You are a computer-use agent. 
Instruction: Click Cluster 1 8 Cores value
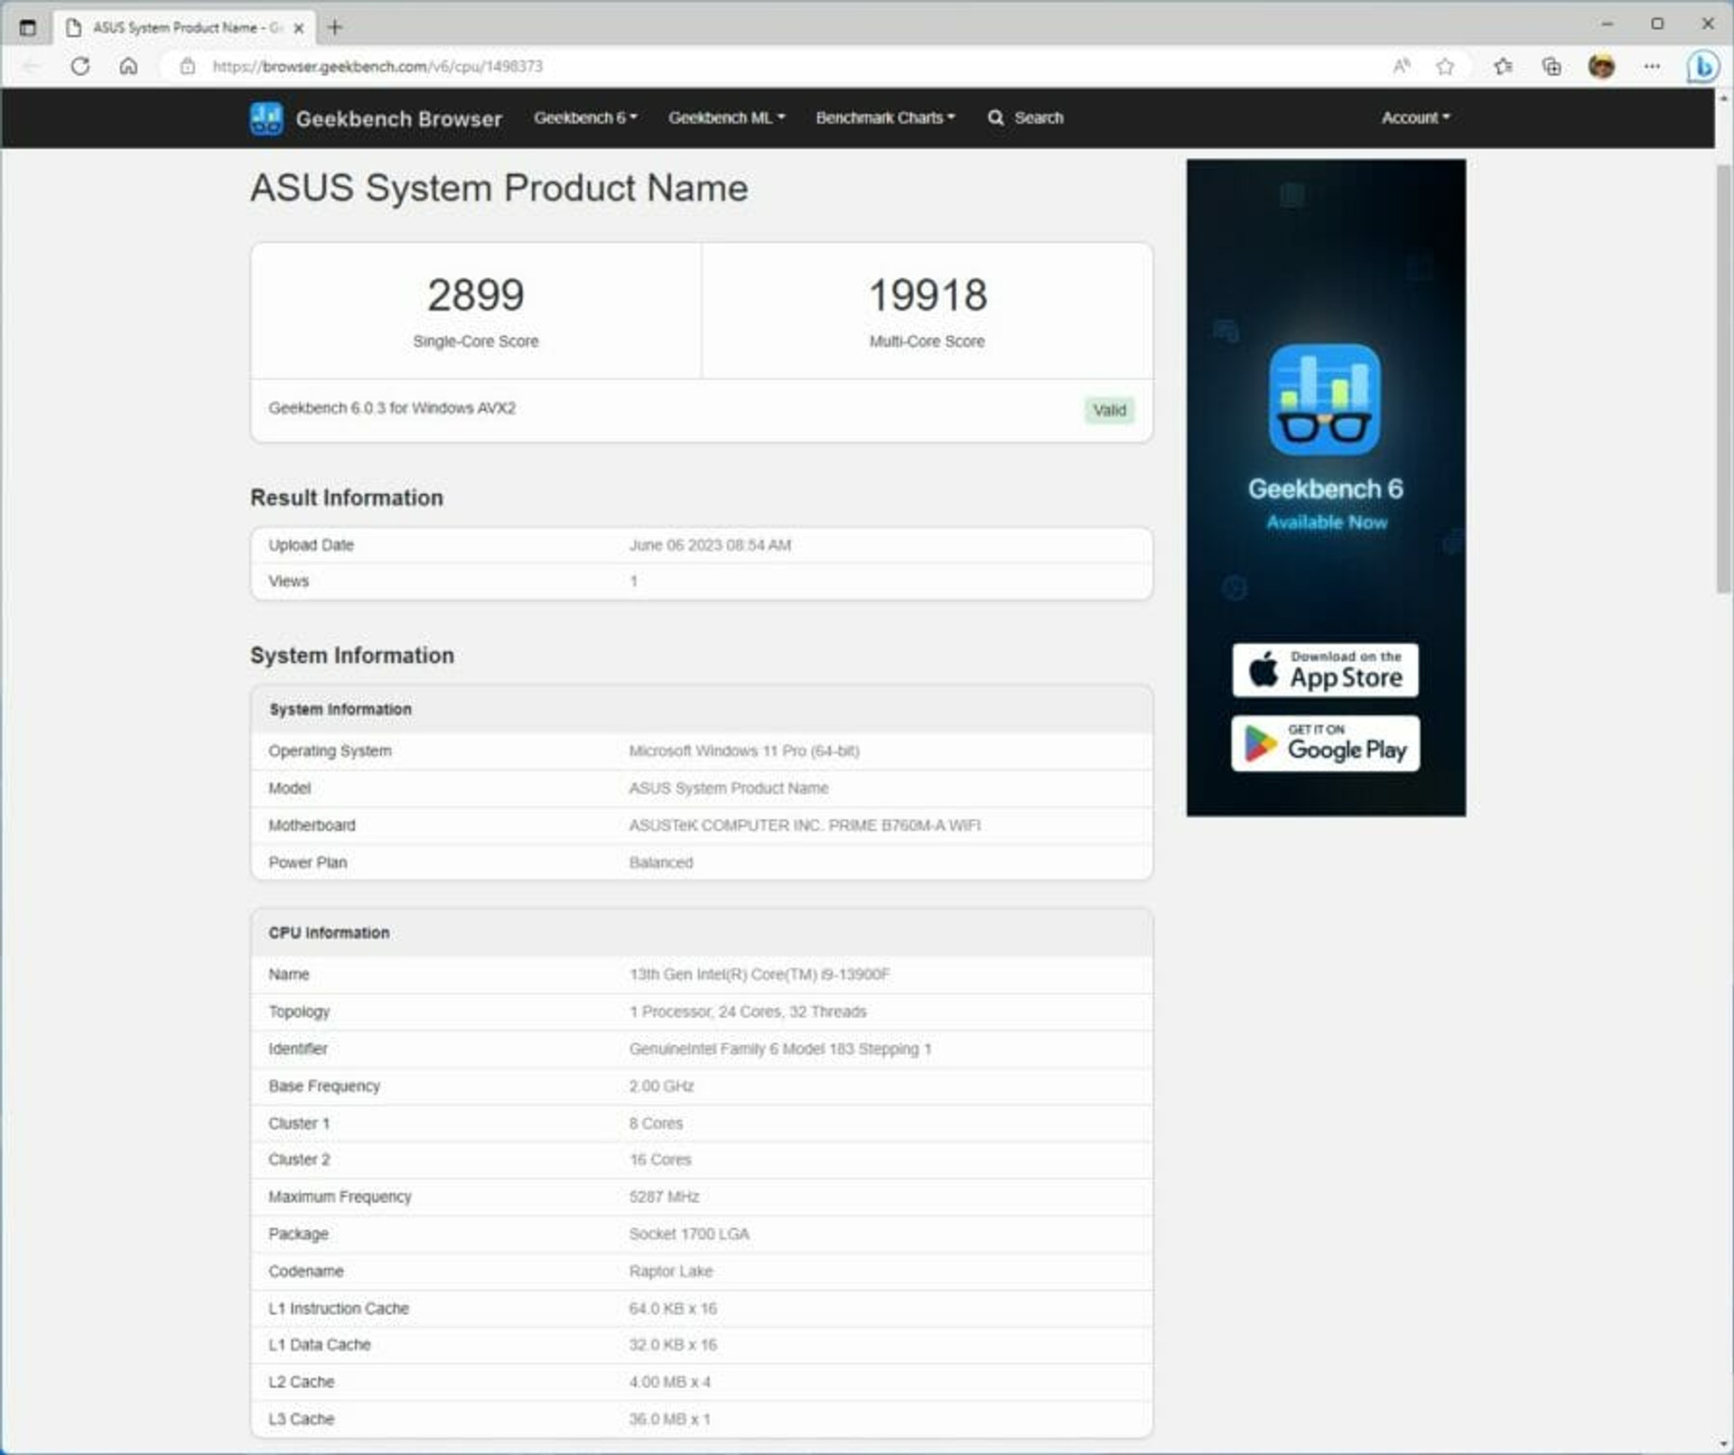pyautogui.click(x=656, y=1124)
